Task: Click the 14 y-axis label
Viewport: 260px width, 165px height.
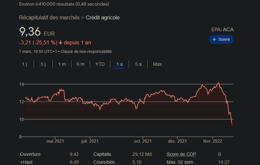Action: point(21,84)
